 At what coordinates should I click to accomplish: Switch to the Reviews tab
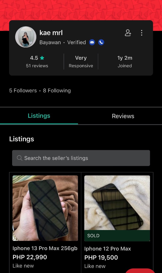(x=123, y=116)
